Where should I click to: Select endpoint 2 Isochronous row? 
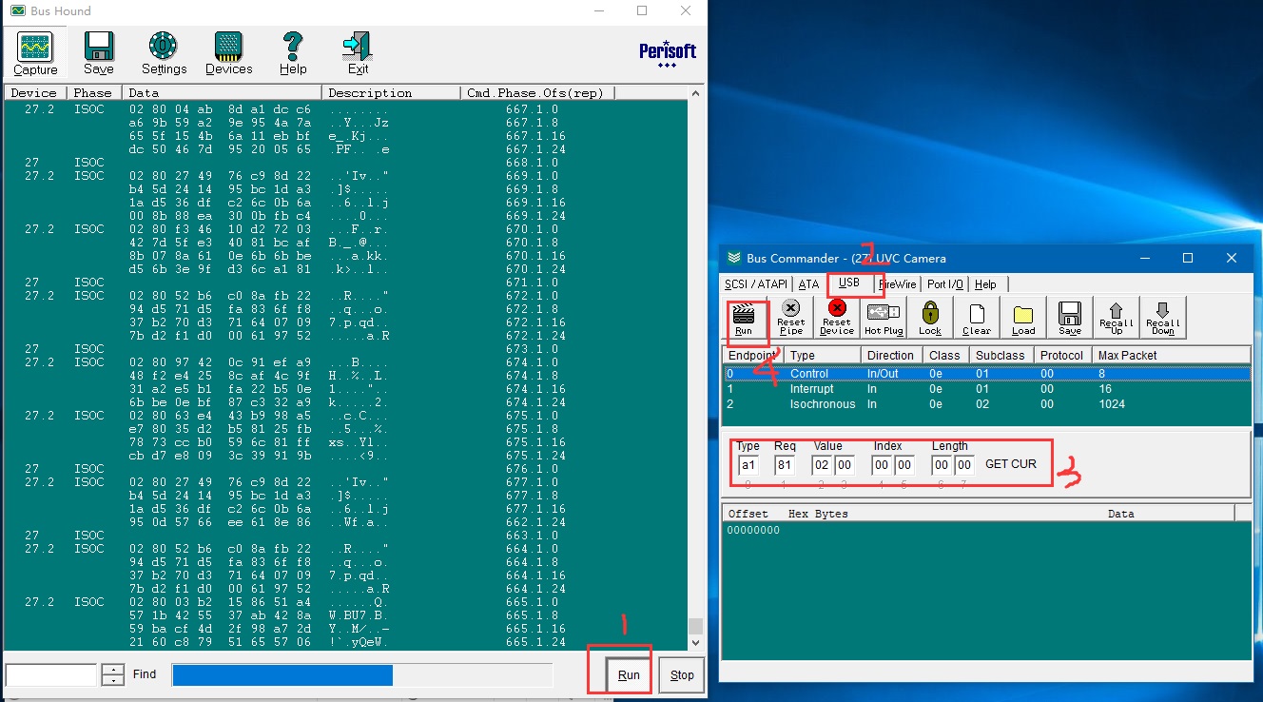click(x=986, y=404)
